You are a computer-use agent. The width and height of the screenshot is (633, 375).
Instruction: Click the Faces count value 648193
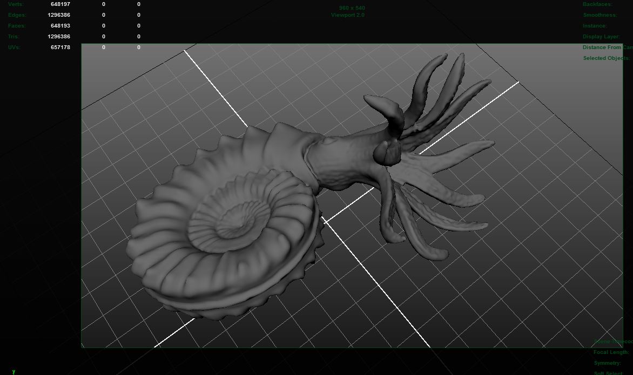(x=60, y=26)
